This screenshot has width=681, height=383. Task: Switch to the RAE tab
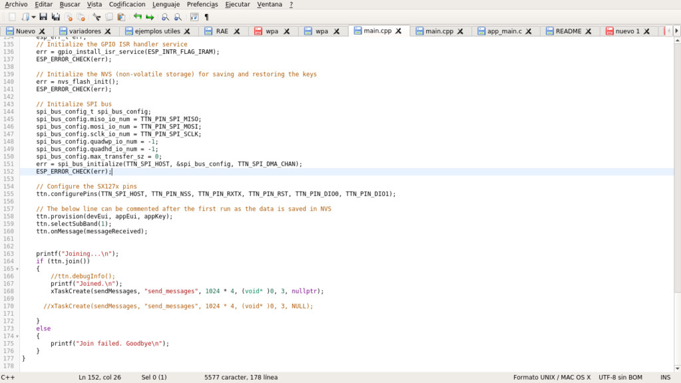(x=222, y=31)
